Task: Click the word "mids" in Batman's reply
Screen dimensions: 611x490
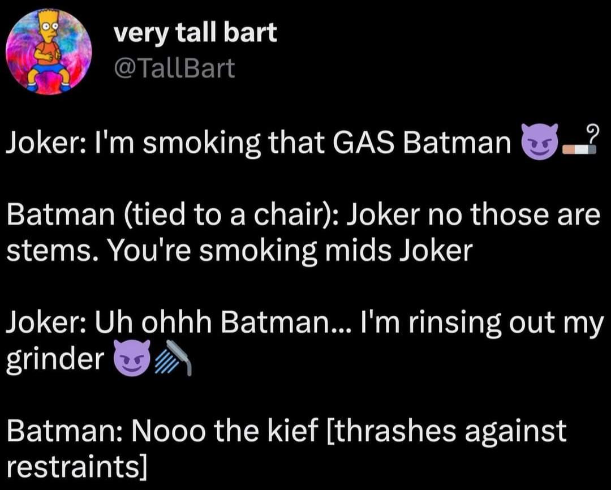Action: click(x=352, y=250)
